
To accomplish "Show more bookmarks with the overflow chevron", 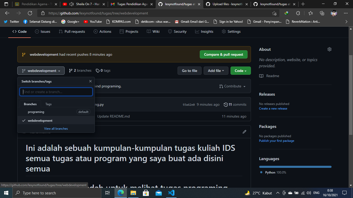I will [x=346, y=22].
